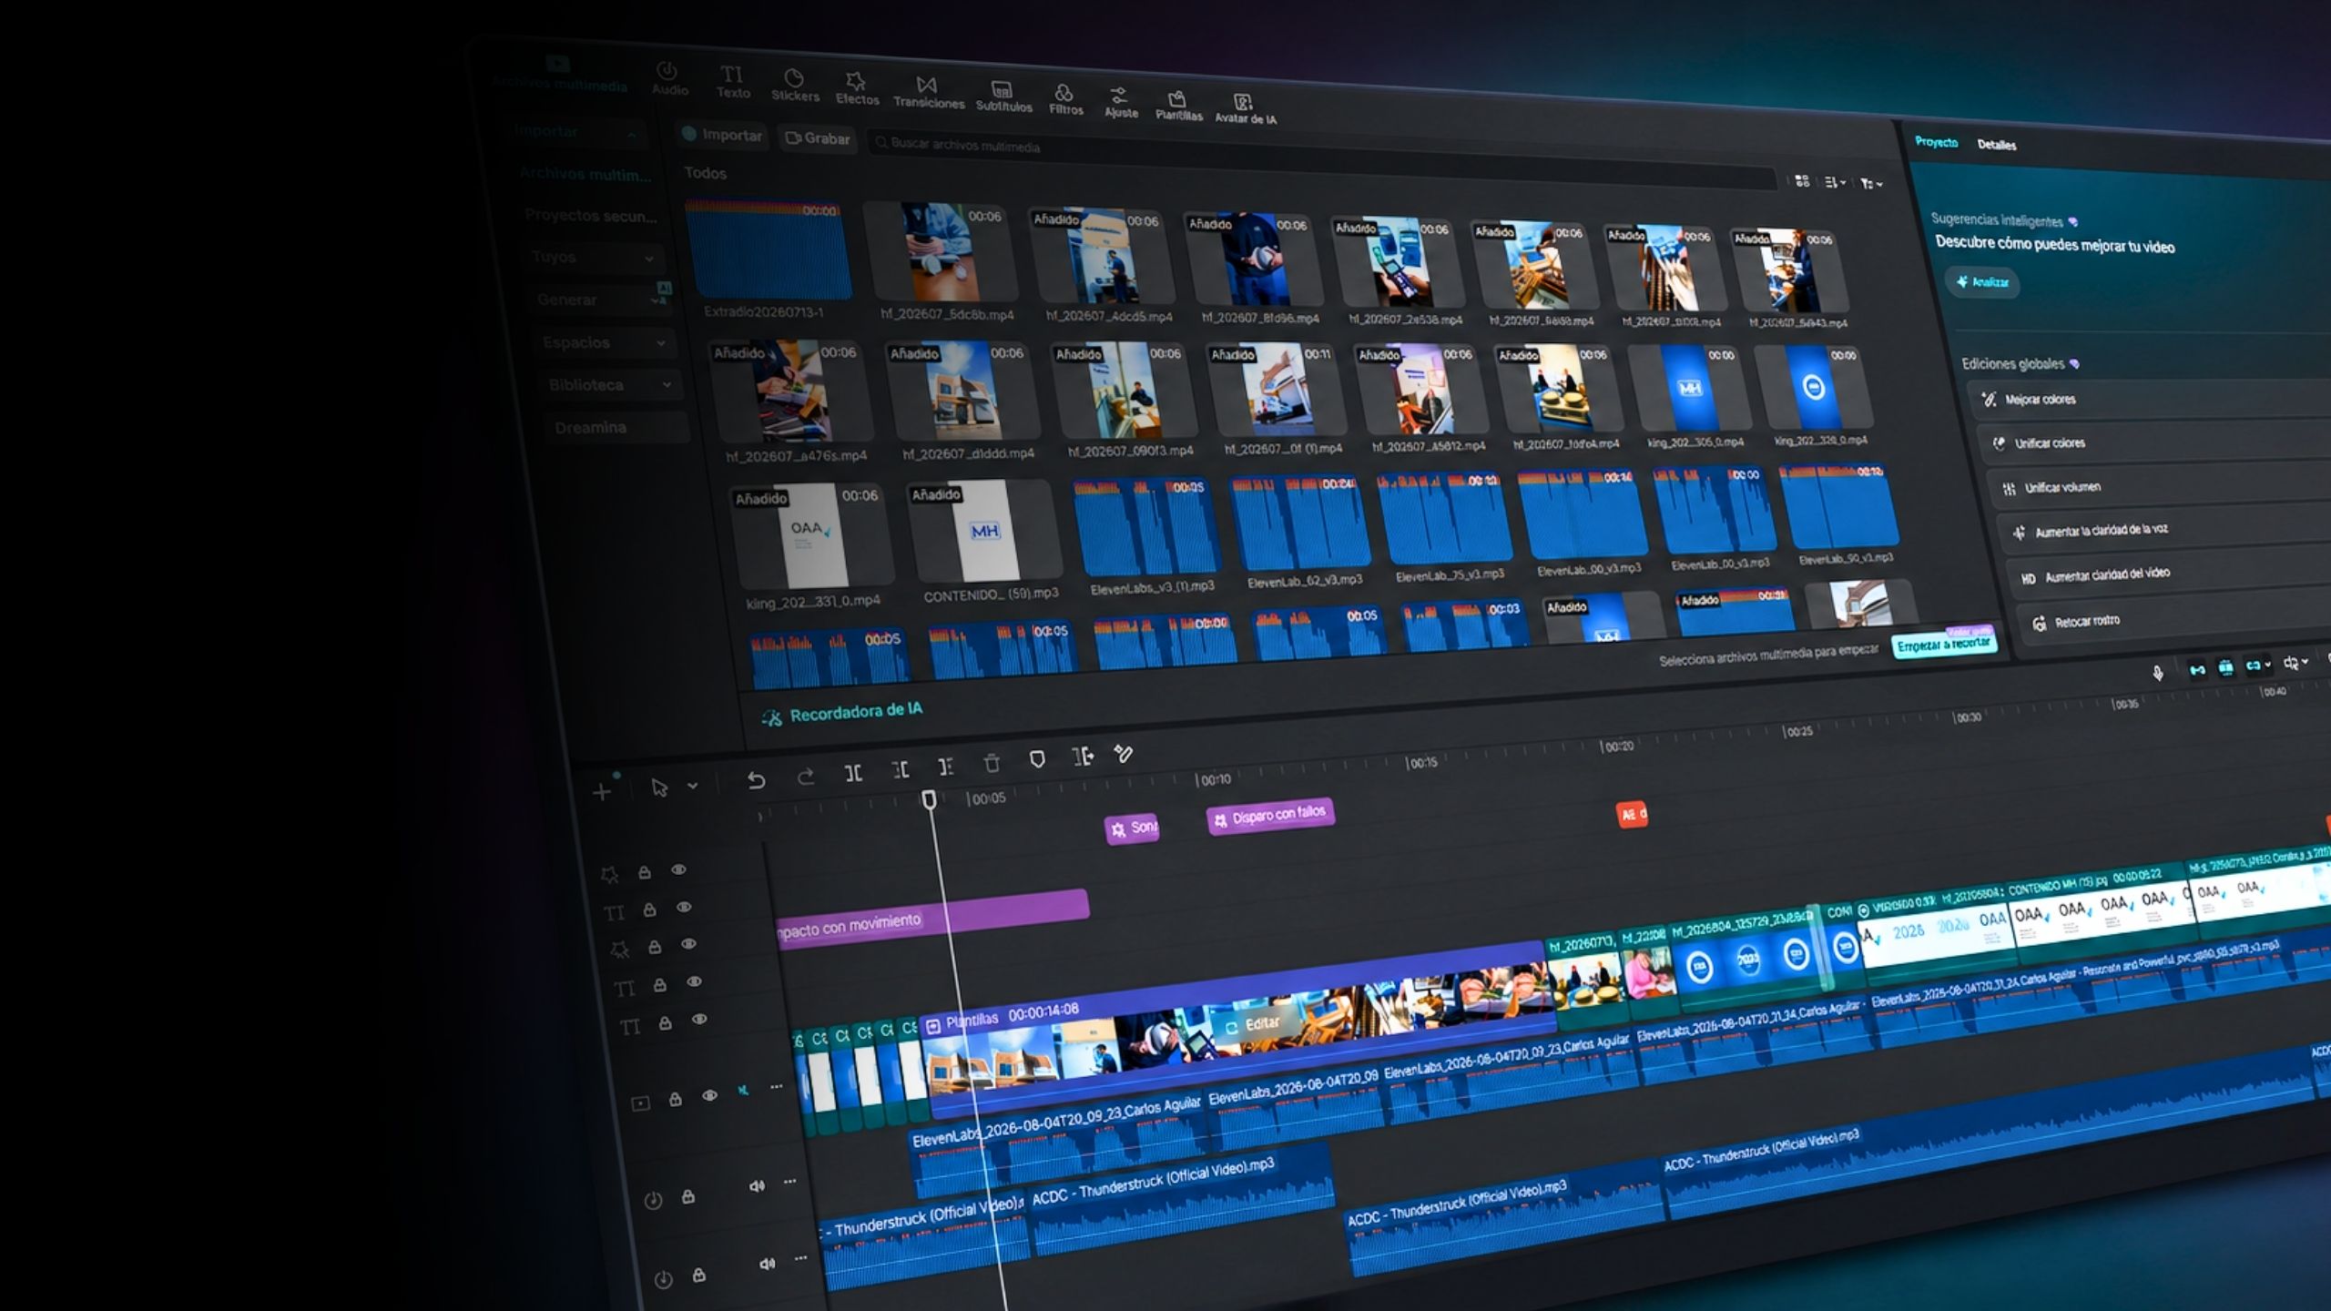Switch to the Efectos tab
Screen dimensions: 2331x1311
(857, 89)
